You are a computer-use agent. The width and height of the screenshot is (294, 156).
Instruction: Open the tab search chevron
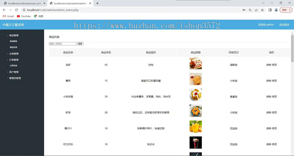point(263,3)
